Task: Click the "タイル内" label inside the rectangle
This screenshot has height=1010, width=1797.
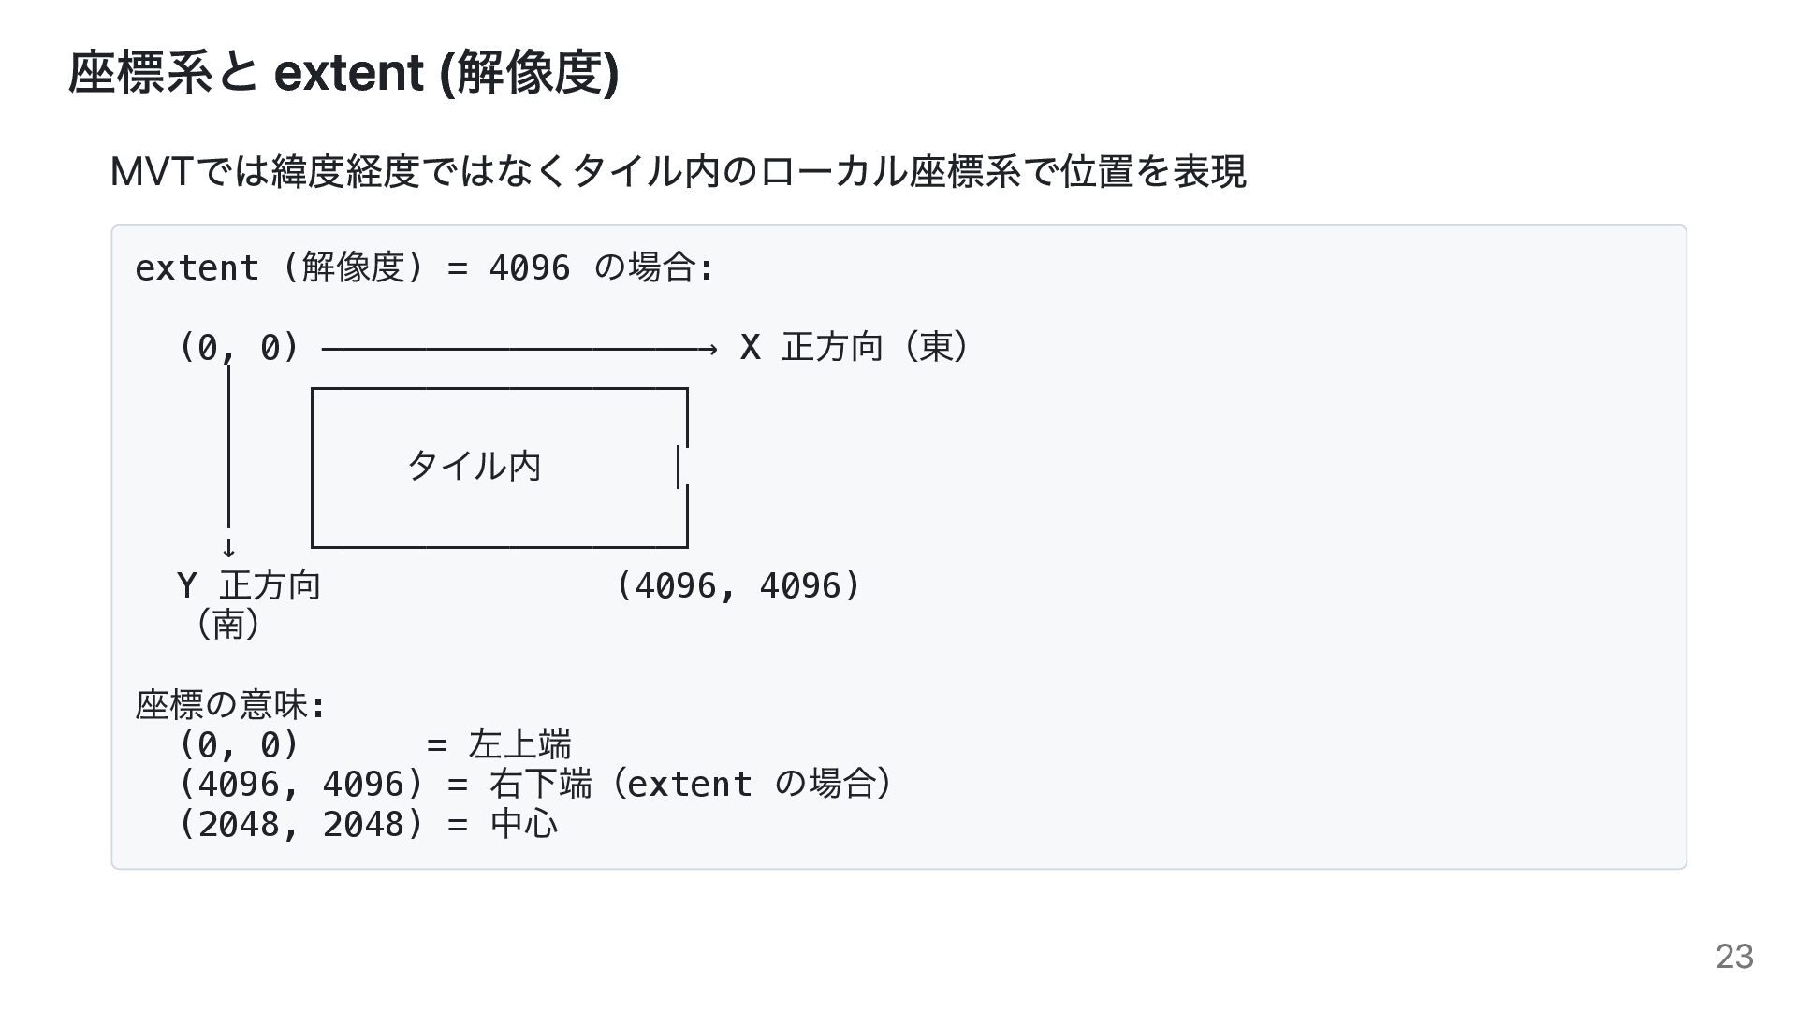Action: (x=475, y=466)
